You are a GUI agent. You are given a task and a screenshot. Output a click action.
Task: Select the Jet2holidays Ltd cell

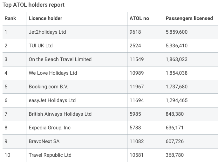[47, 32]
